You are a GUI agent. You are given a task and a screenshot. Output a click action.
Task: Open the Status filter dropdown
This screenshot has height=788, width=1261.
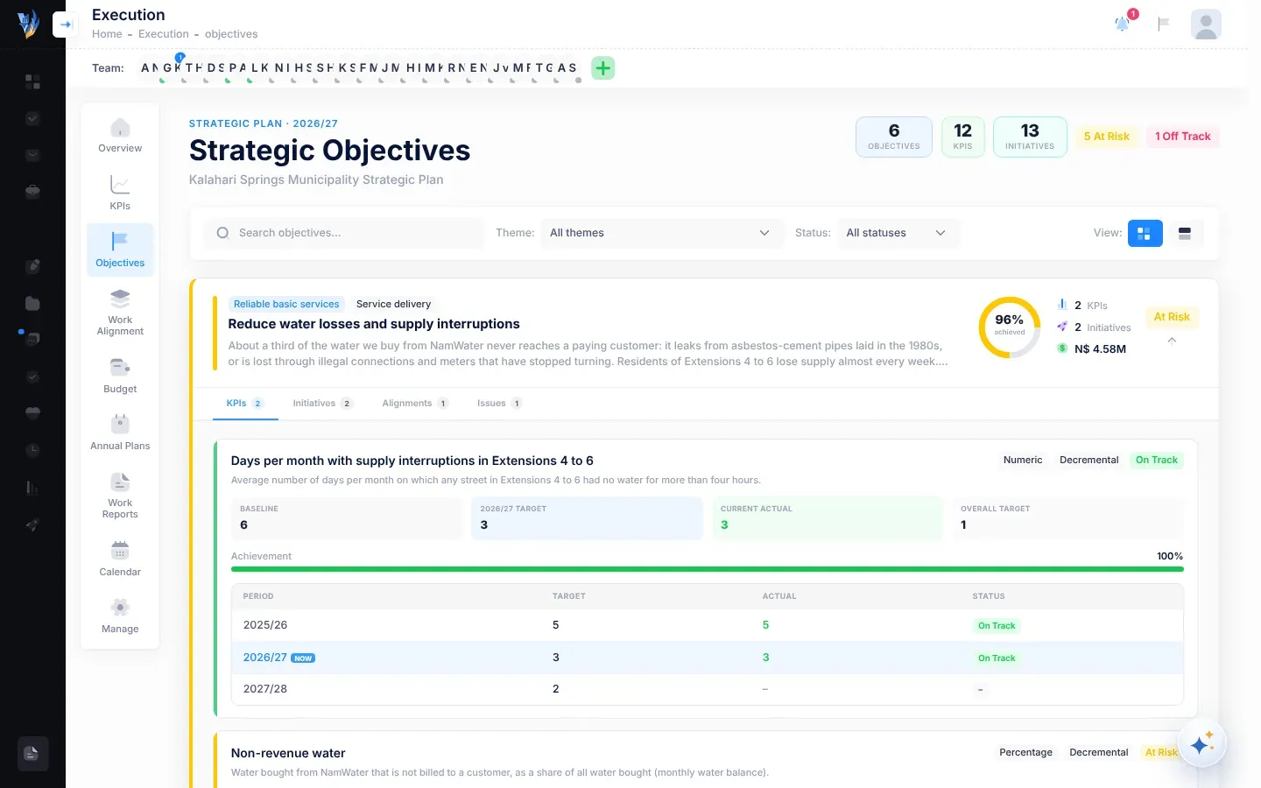coord(898,233)
